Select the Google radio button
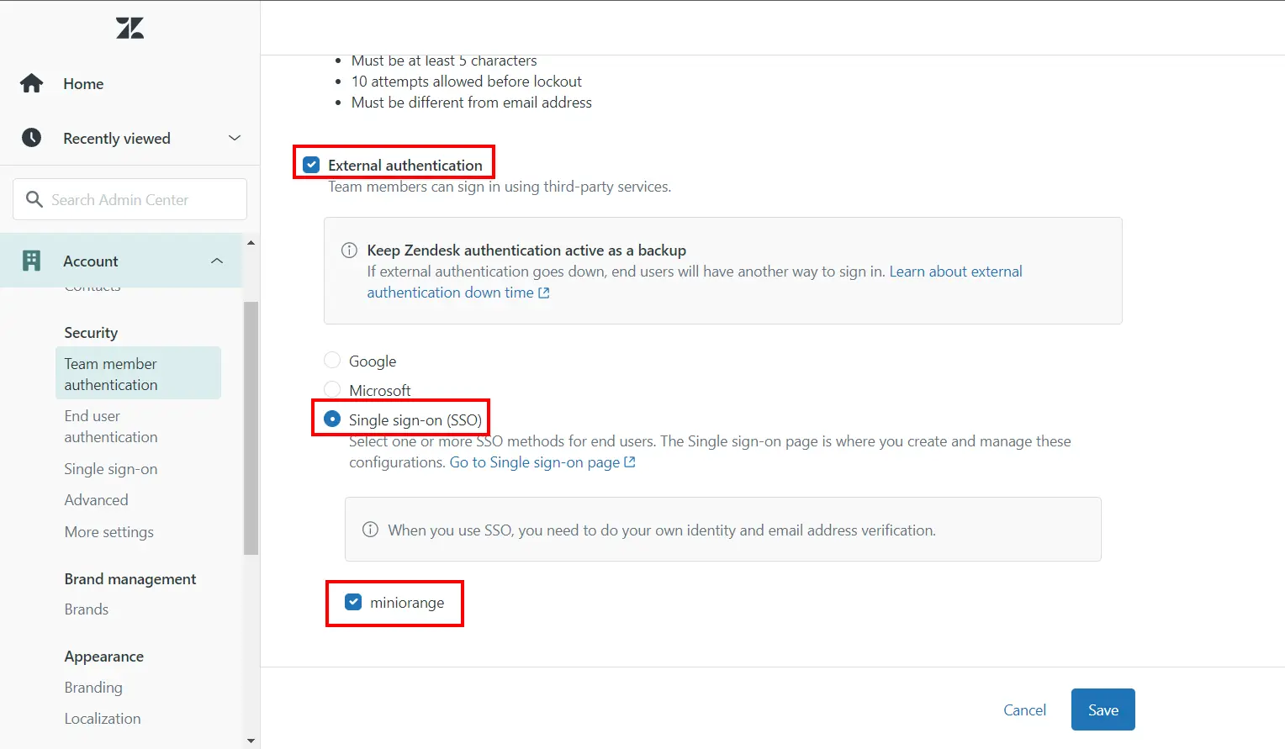The width and height of the screenshot is (1285, 749). tap(332, 360)
